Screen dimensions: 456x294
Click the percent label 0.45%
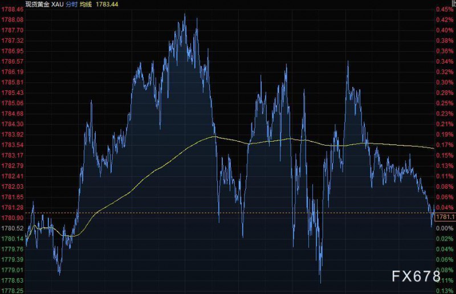click(445, 9)
